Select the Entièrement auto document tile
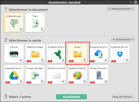The width and height of the screenshot is (139, 102). point(14,22)
